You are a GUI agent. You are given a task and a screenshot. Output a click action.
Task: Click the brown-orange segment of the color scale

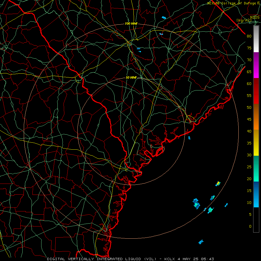click(256, 117)
